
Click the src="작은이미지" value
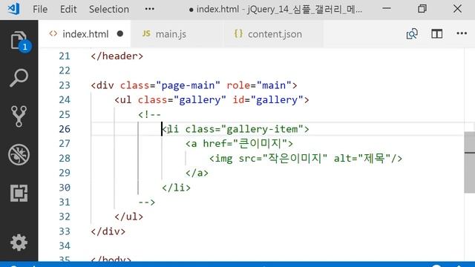pyautogui.click(x=295, y=158)
